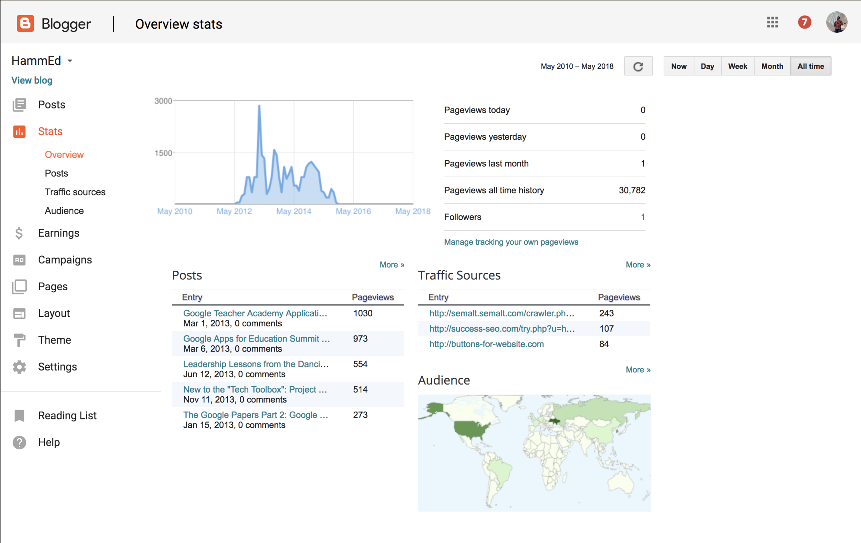
Task: Open the Google apps grid icon
Action: tap(772, 22)
